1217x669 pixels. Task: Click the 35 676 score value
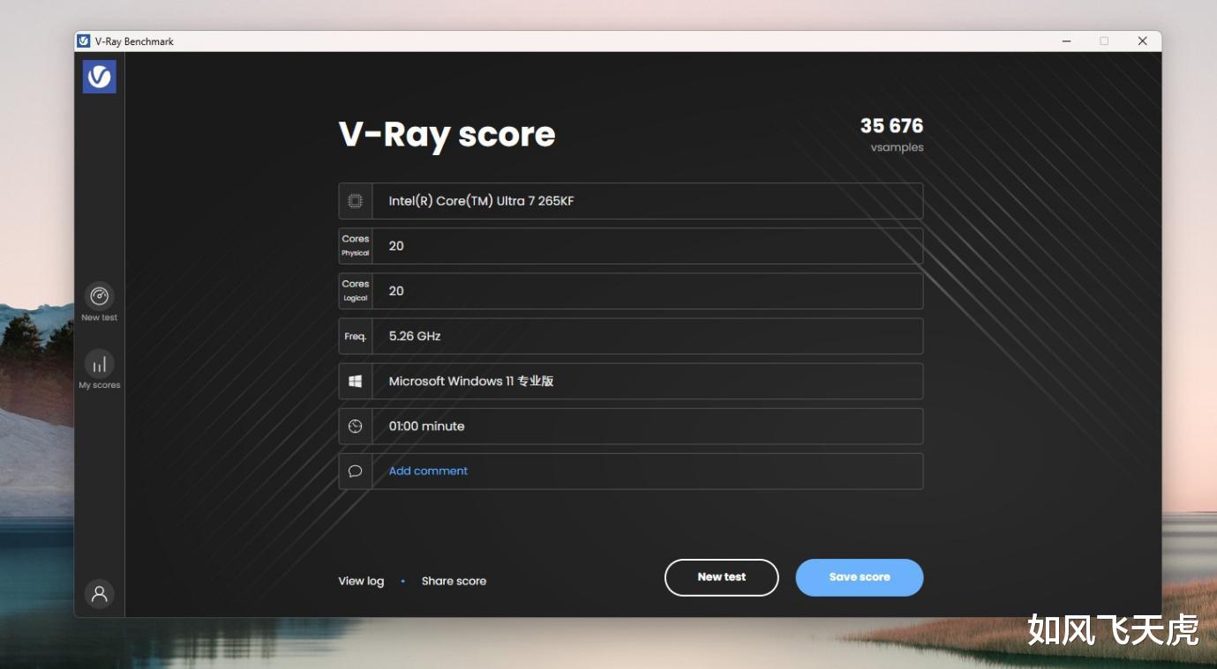[x=891, y=126]
